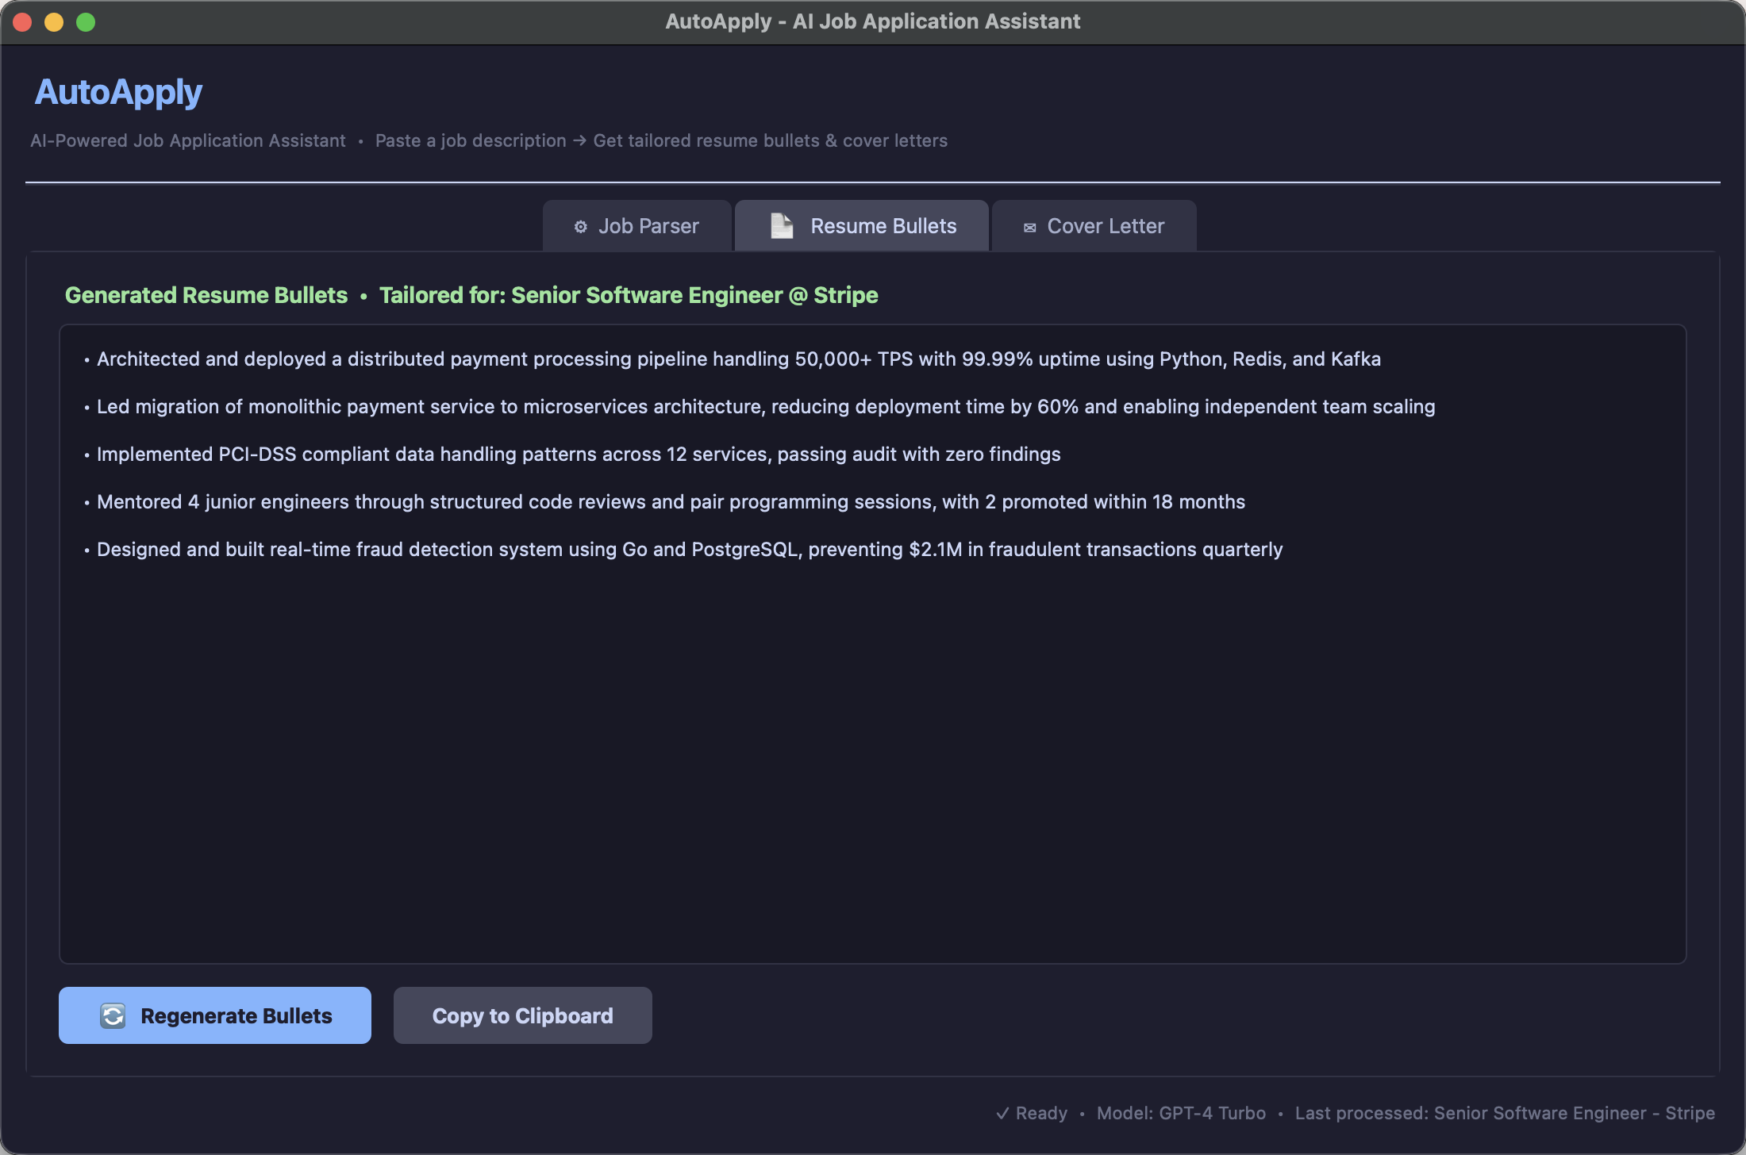Click the AI-Powered Job Application Assistant subtitle
Viewport: 1746px width, 1155px height.
pyautogui.click(x=187, y=140)
